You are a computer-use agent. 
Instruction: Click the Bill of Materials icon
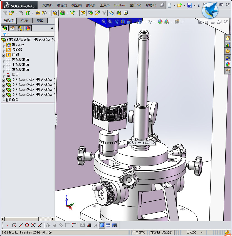point(90,13)
